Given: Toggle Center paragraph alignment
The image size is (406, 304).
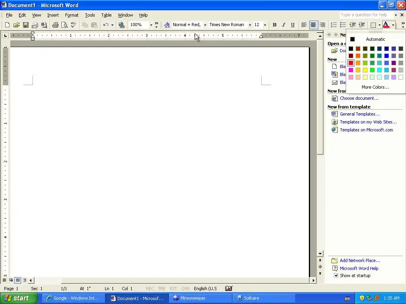Looking at the screenshot, I should (x=313, y=25).
